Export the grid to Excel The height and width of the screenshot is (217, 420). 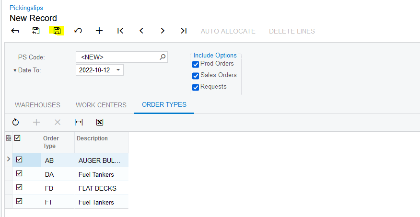(100, 122)
